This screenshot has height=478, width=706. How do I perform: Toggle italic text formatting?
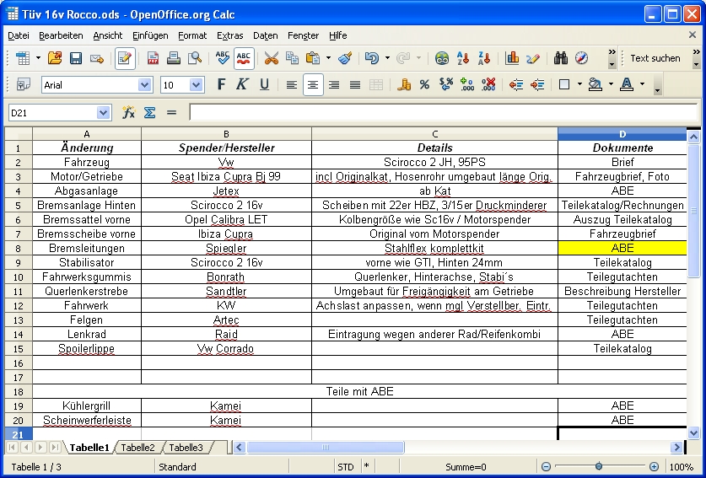click(242, 84)
